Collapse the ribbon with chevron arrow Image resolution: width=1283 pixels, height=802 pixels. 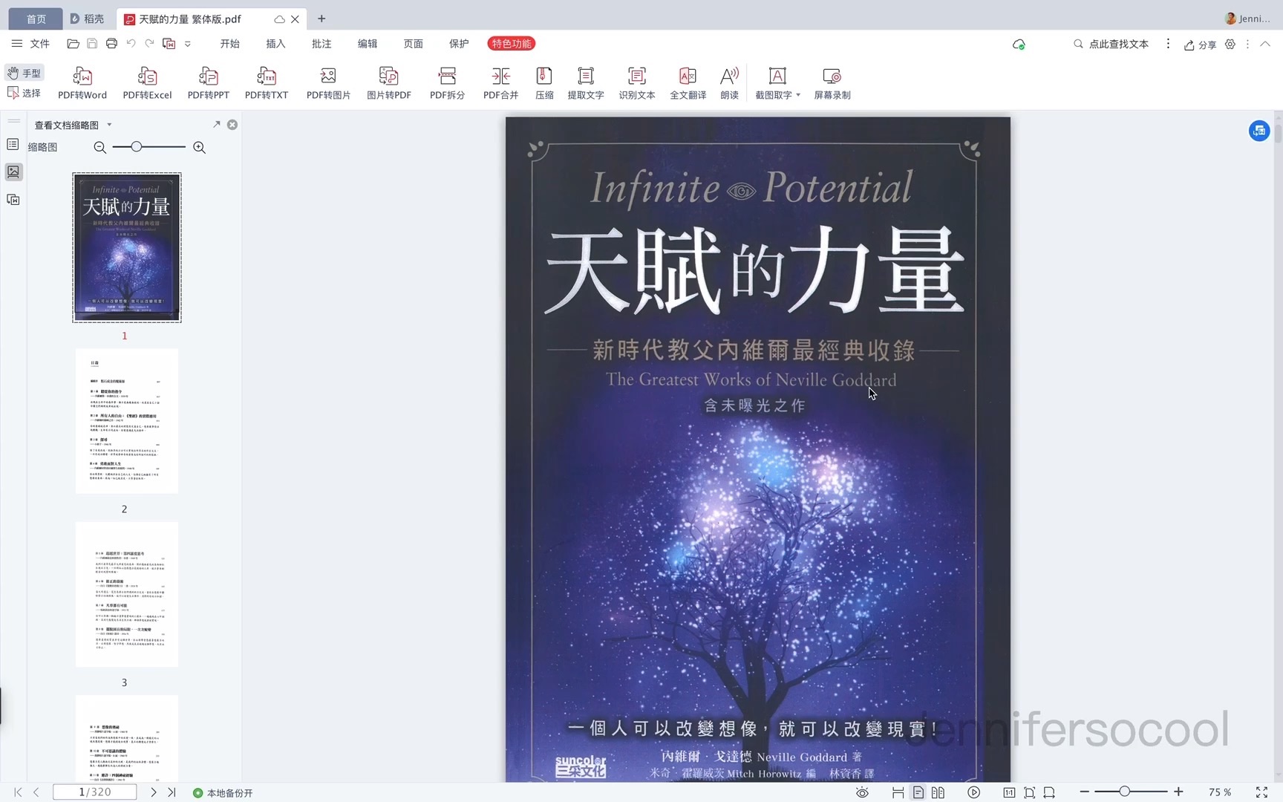point(1265,44)
